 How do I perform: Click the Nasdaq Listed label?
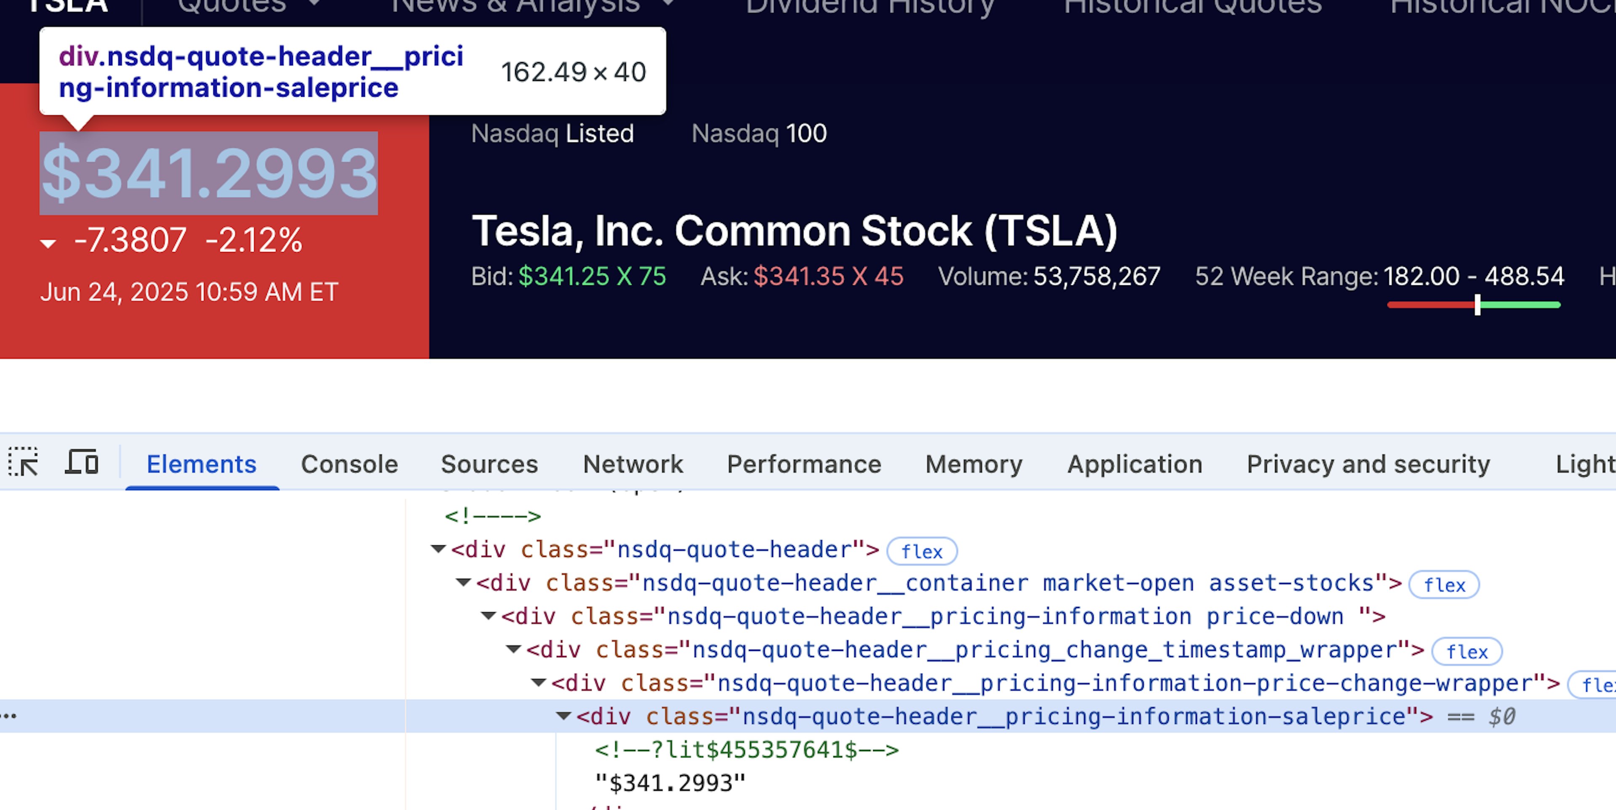553,134
